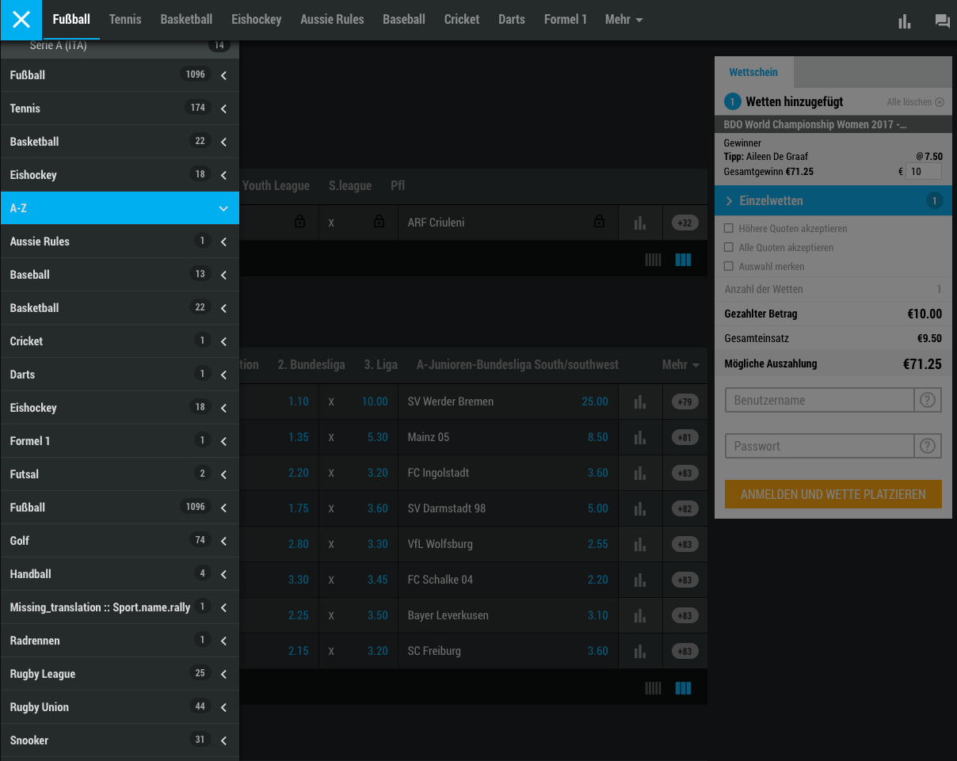Open stats icon for SV Werder Bremen match
957x761 pixels.
pyautogui.click(x=640, y=401)
